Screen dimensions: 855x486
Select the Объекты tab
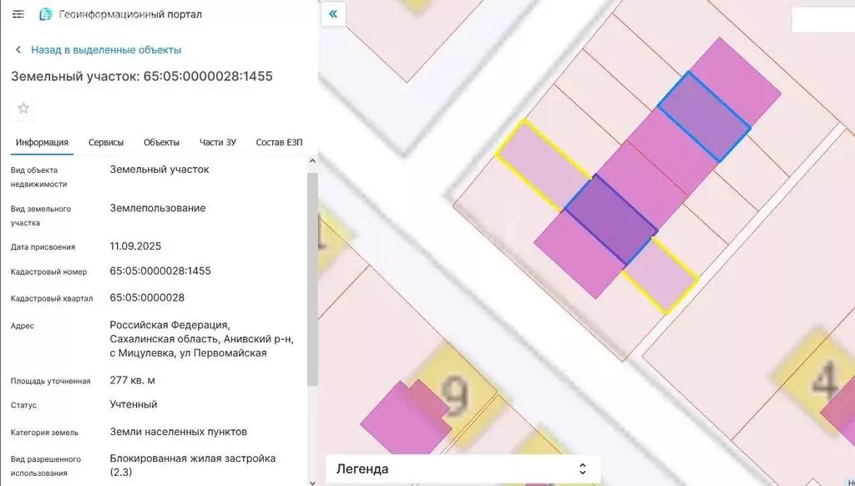161,142
